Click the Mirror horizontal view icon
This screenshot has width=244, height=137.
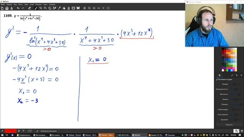[99, 8]
